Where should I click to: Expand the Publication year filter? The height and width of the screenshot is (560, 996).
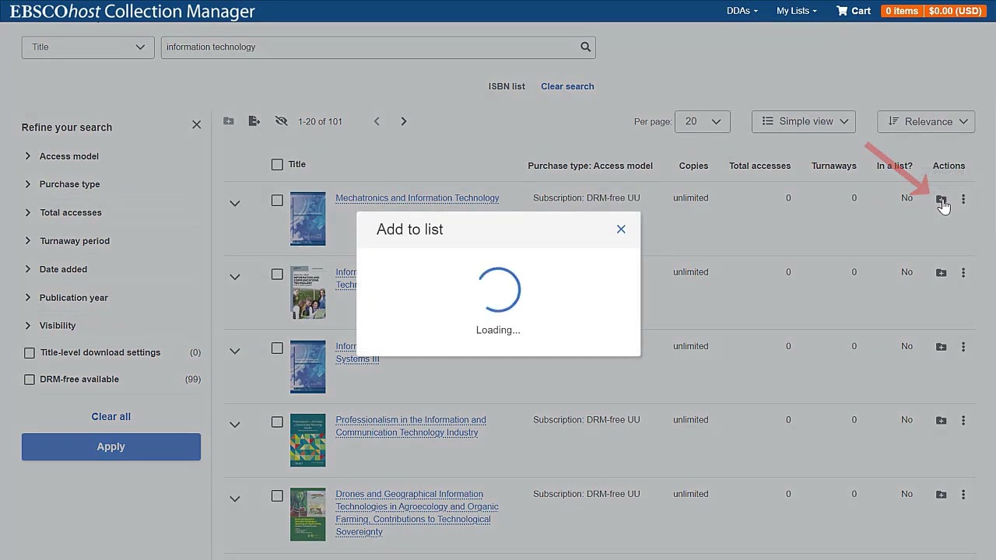tap(28, 297)
